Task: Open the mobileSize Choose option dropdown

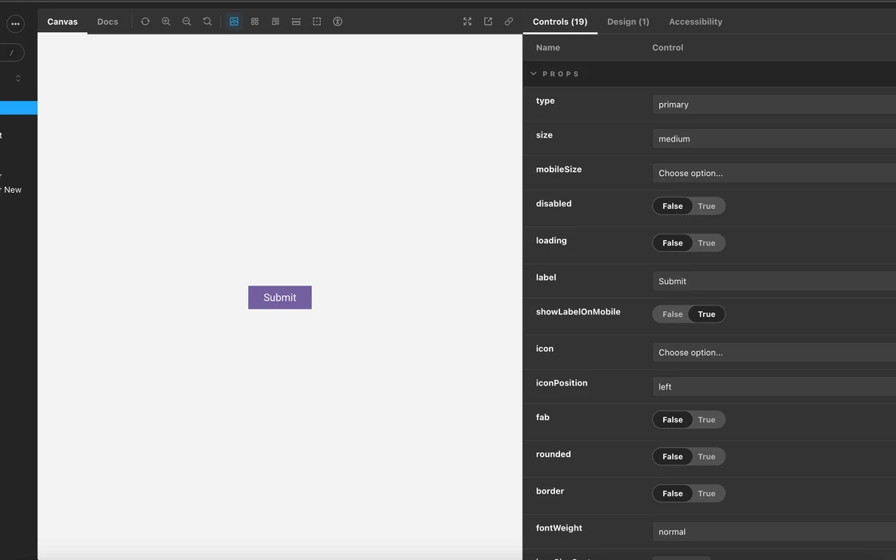Action: point(774,173)
